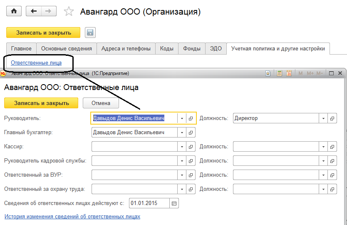Expand the Кассир dropdown list
This screenshot has height=225, width=347.
(x=182, y=147)
